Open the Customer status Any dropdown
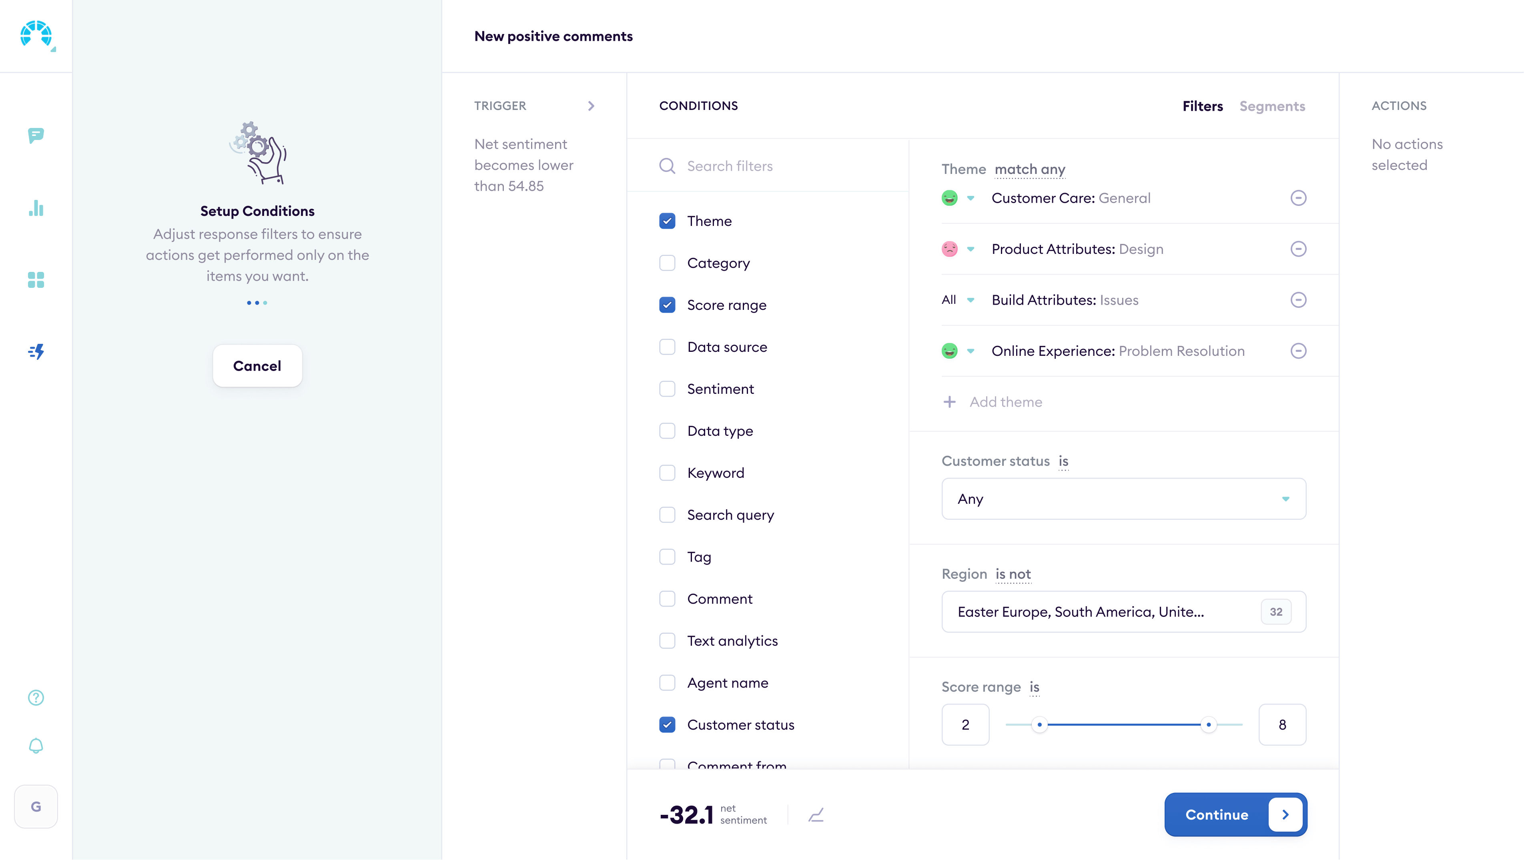 coord(1123,498)
